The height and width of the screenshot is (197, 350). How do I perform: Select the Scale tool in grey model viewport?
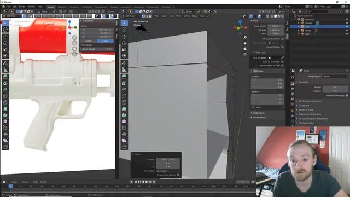[x=124, y=49]
